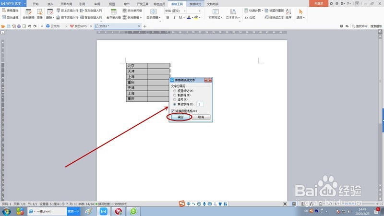
Task: Switch to the 页面布局 ribbon tab
Action: pos(66,4)
